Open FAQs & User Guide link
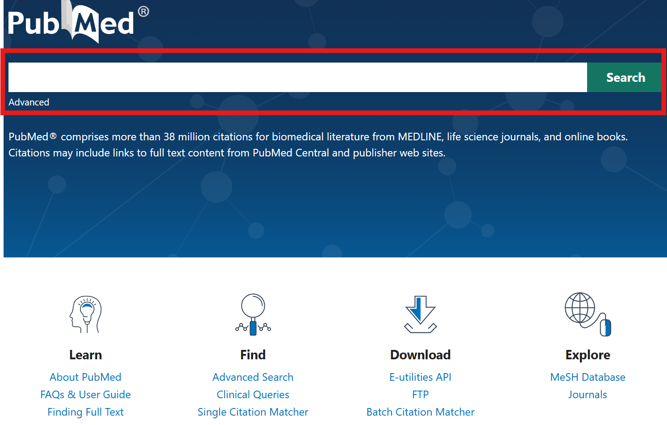Screen dimensions: 667x425 click(x=86, y=395)
